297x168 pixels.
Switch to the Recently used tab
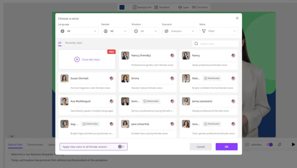click(73, 43)
